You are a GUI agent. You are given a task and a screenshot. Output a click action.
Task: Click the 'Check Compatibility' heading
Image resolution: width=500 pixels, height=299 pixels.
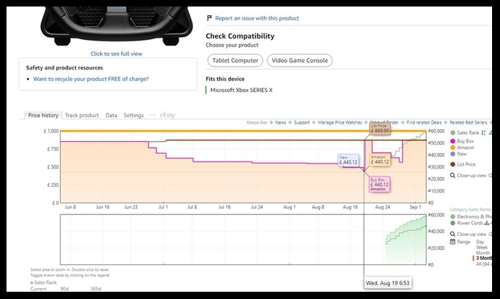(x=240, y=36)
